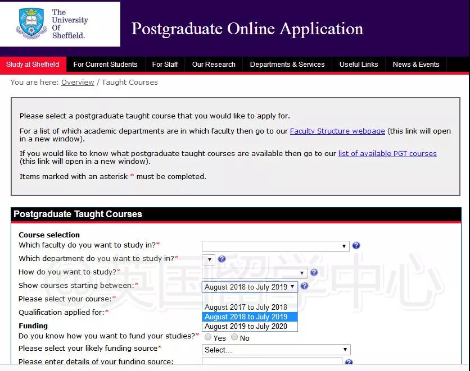Choose No radio for funding known

234,337
